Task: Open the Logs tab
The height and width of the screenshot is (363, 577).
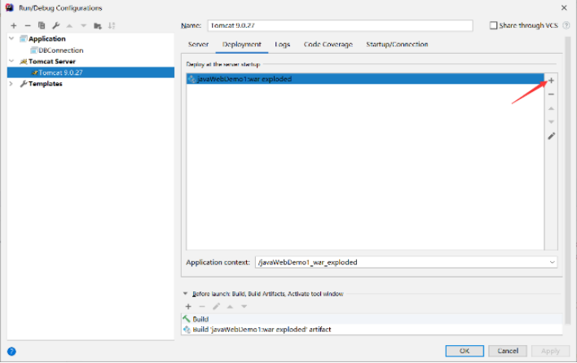Action: click(283, 45)
